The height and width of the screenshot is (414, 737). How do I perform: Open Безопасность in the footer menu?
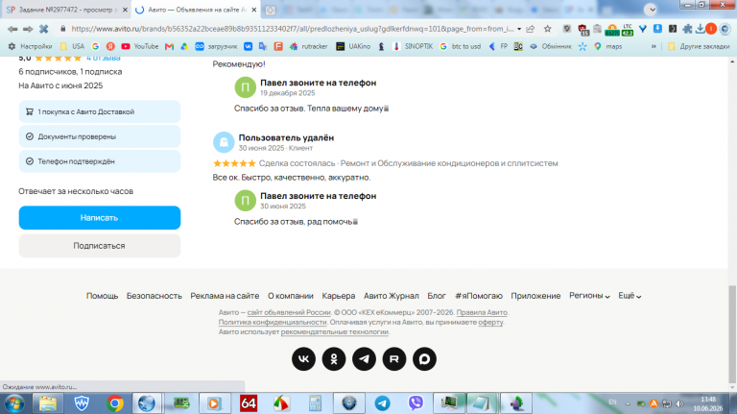(155, 296)
